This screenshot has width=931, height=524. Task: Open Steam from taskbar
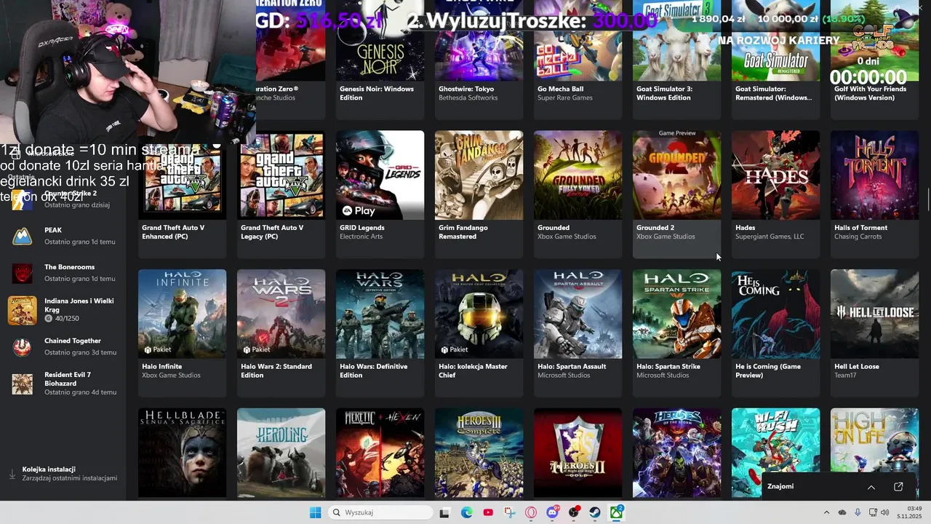pyautogui.click(x=595, y=512)
